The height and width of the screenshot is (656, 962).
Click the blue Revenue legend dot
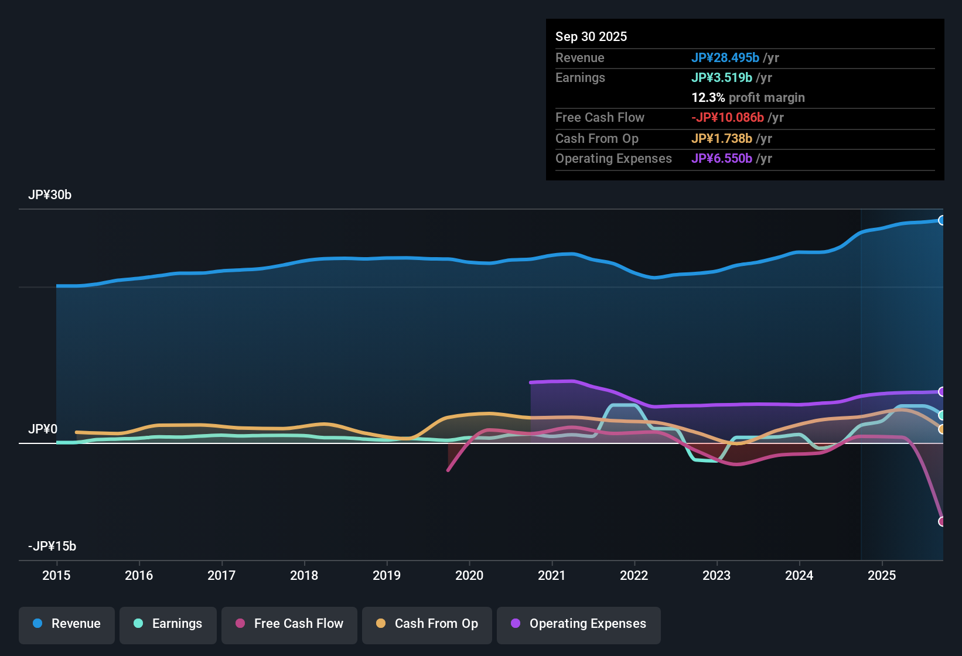point(37,624)
